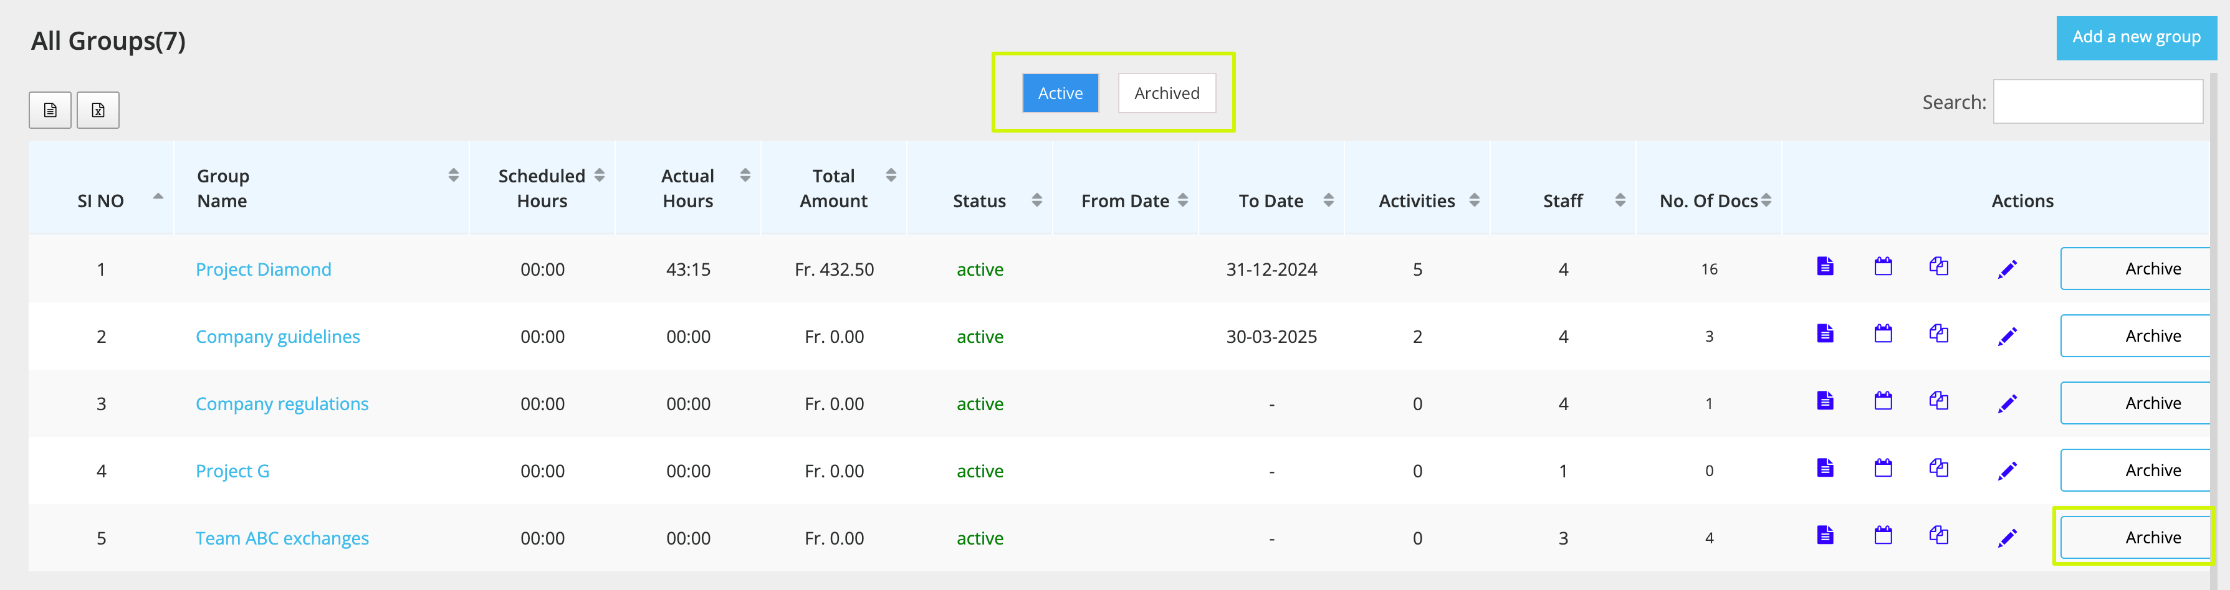Click Add a new group button
Image resolution: width=2230 pixels, height=590 pixels.
(2136, 37)
